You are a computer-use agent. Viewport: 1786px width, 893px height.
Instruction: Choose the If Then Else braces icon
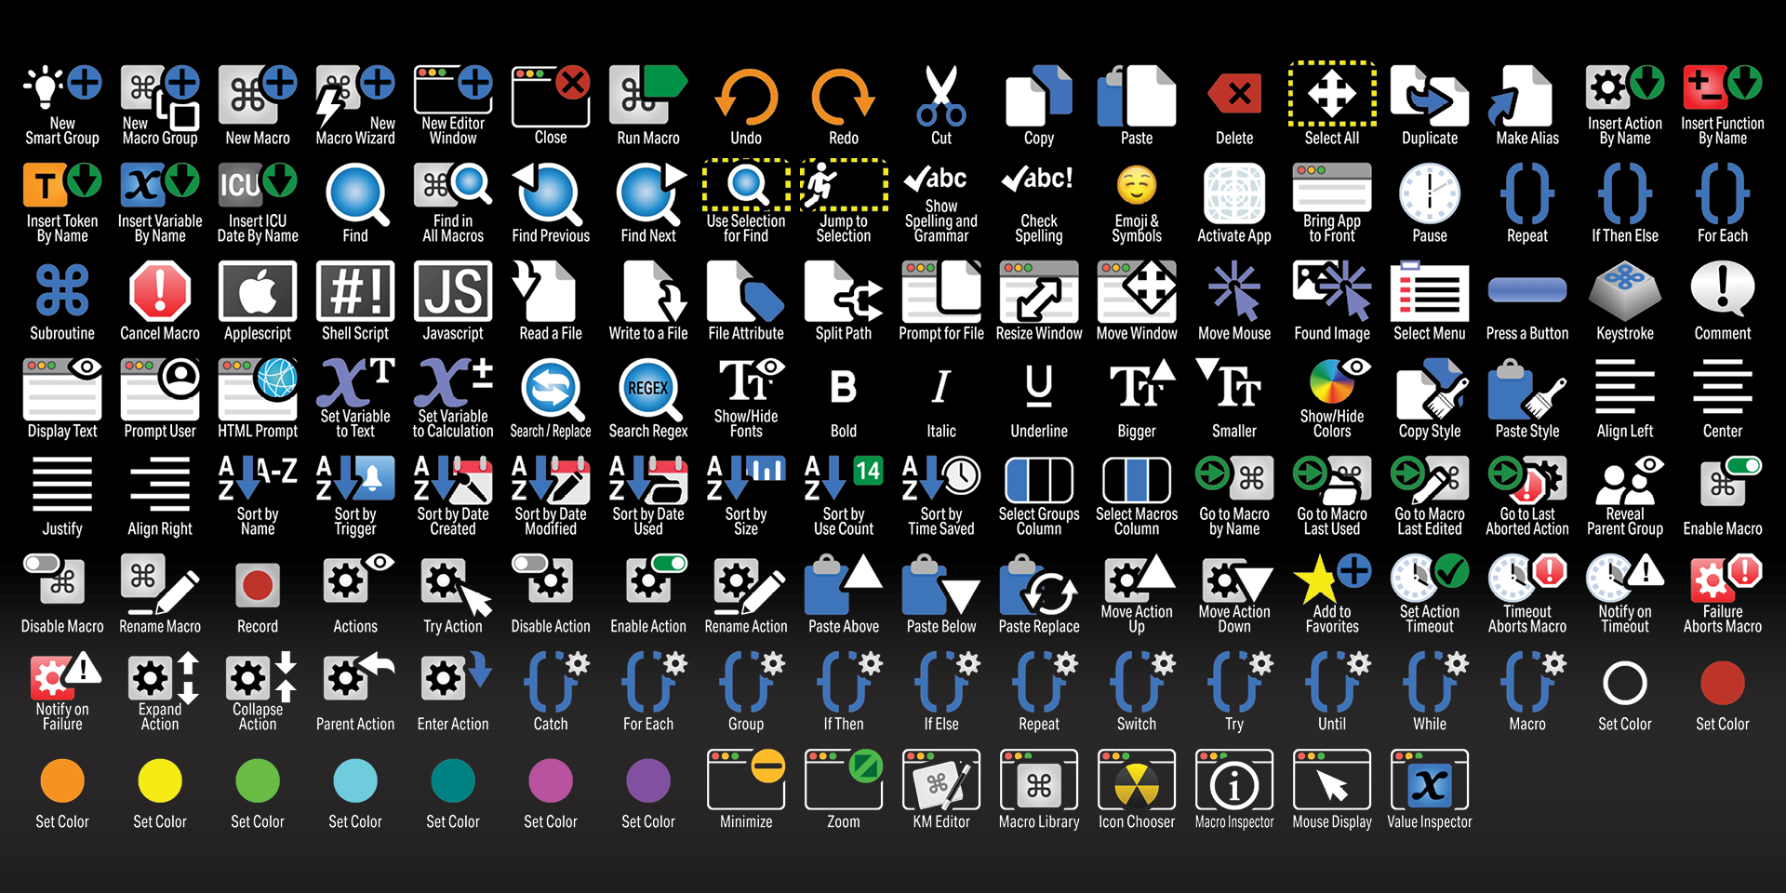click(1625, 193)
